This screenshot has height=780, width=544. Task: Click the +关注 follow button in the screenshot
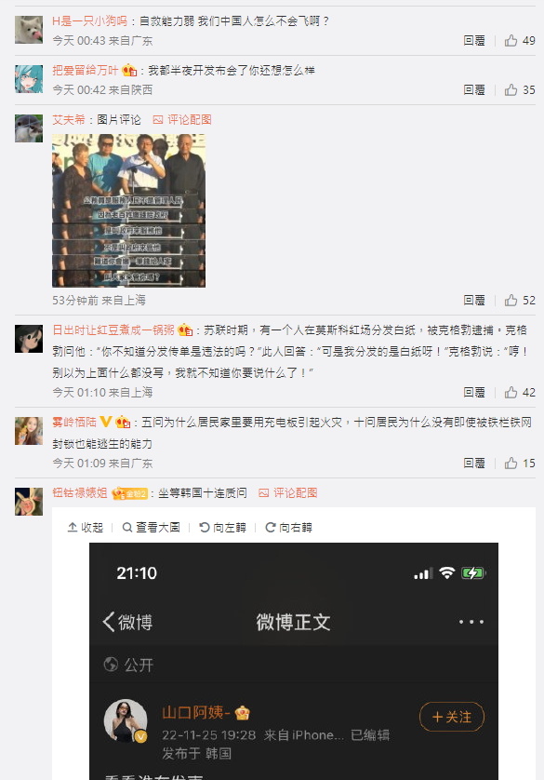coord(452,717)
